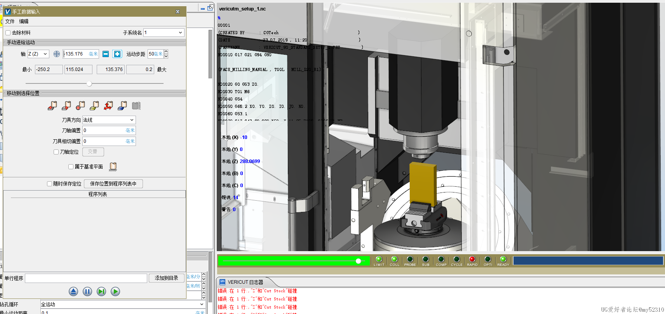Open the axis Z (Z) dropdown
Image resolution: width=665 pixels, height=314 pixels.
click(38, 54)
